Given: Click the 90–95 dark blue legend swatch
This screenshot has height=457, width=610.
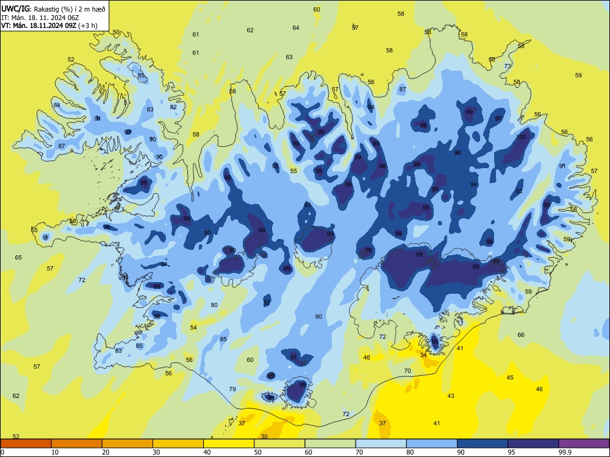Looking at the screenshot, I should point(483,444).
